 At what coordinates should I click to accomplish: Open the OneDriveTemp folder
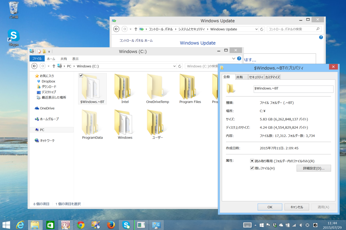(157, 89)
